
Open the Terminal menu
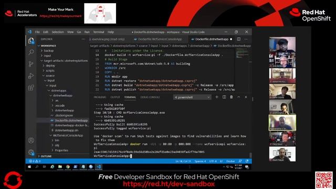[99, 32]
